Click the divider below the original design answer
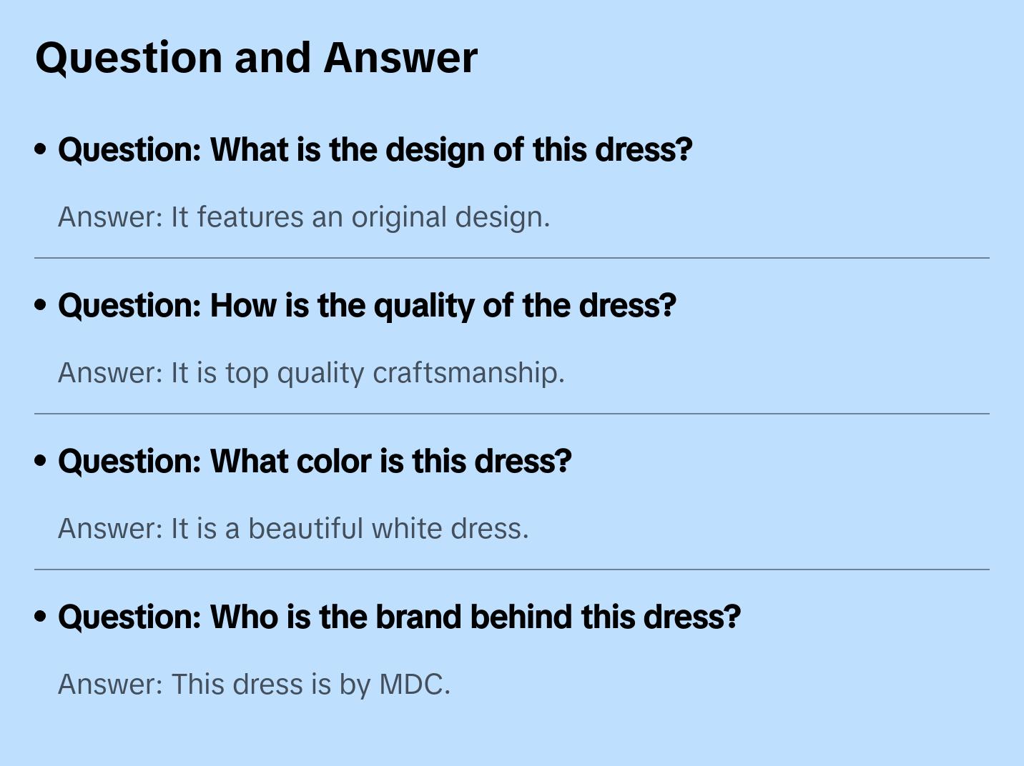Viewport: 1024px width, 766px height. [x=512, y=258]
